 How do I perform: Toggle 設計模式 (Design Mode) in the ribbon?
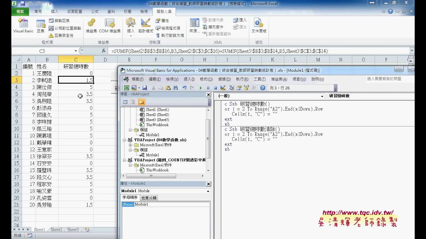[x=146, y=26]
